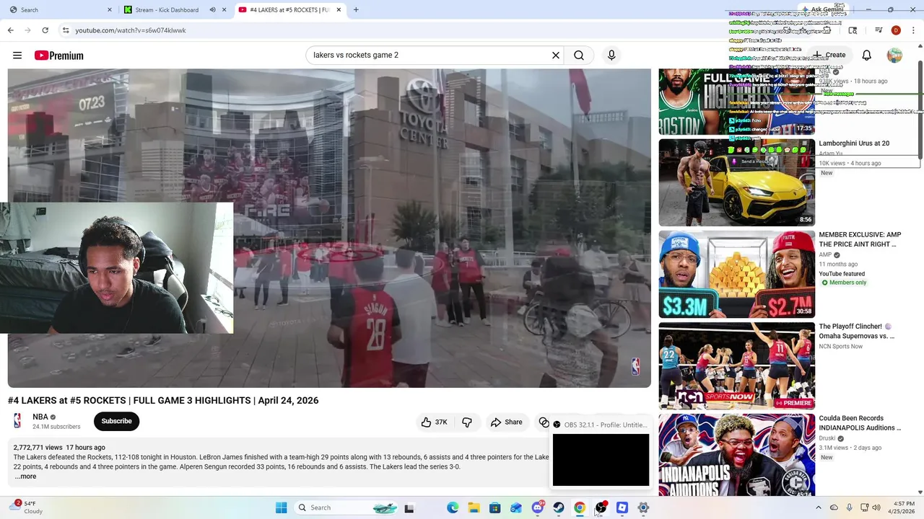Open Indianapolis Auditions video thumbnail
The height and width of the screenshot is (519, 924).
[736, 455]
